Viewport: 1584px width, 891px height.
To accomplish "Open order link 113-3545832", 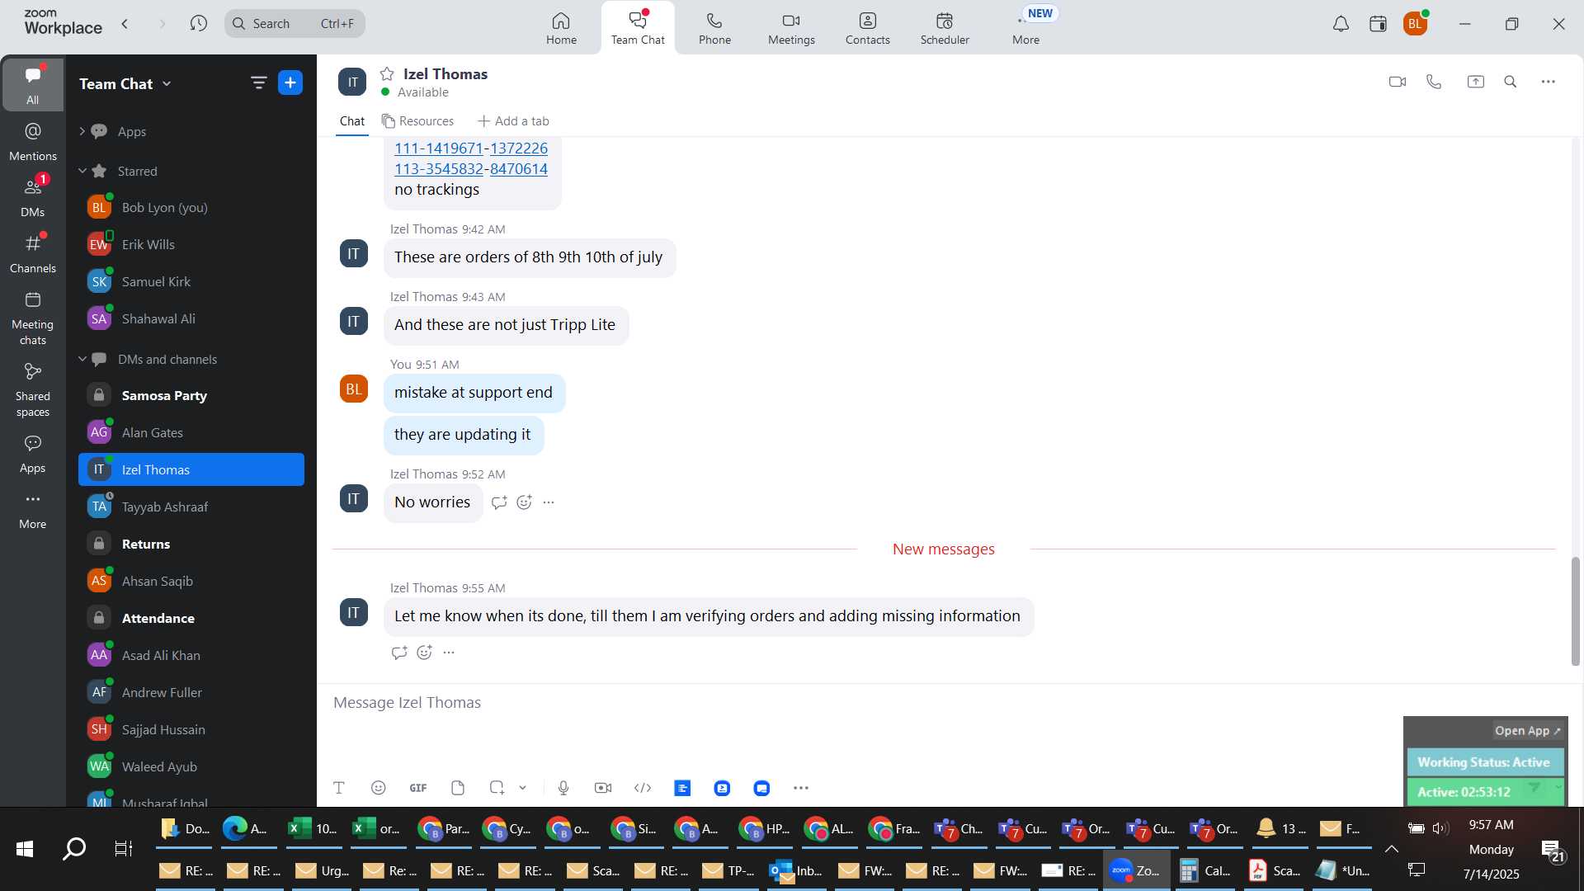I will 438,169.
